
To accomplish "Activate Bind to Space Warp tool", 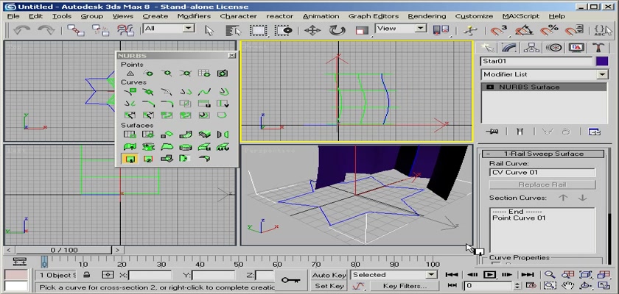I will 125,30.
